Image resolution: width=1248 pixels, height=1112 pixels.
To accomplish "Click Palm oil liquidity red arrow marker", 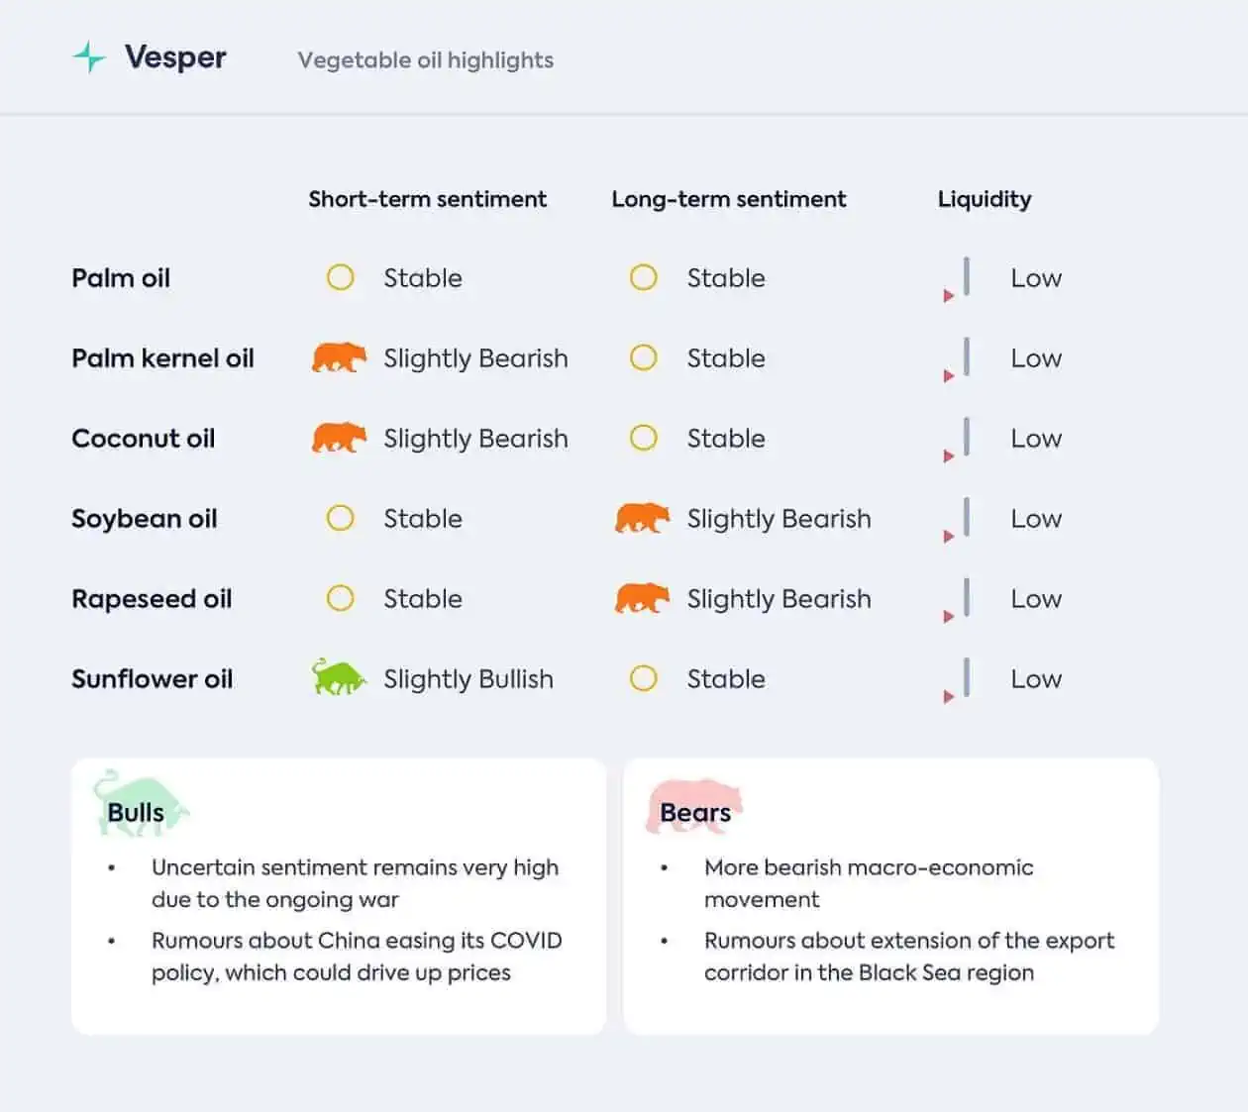I will click(x=949, y=296).
